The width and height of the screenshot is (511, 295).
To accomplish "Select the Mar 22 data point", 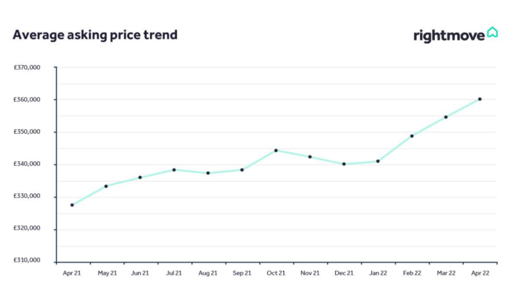I will [x=446, y=117].
